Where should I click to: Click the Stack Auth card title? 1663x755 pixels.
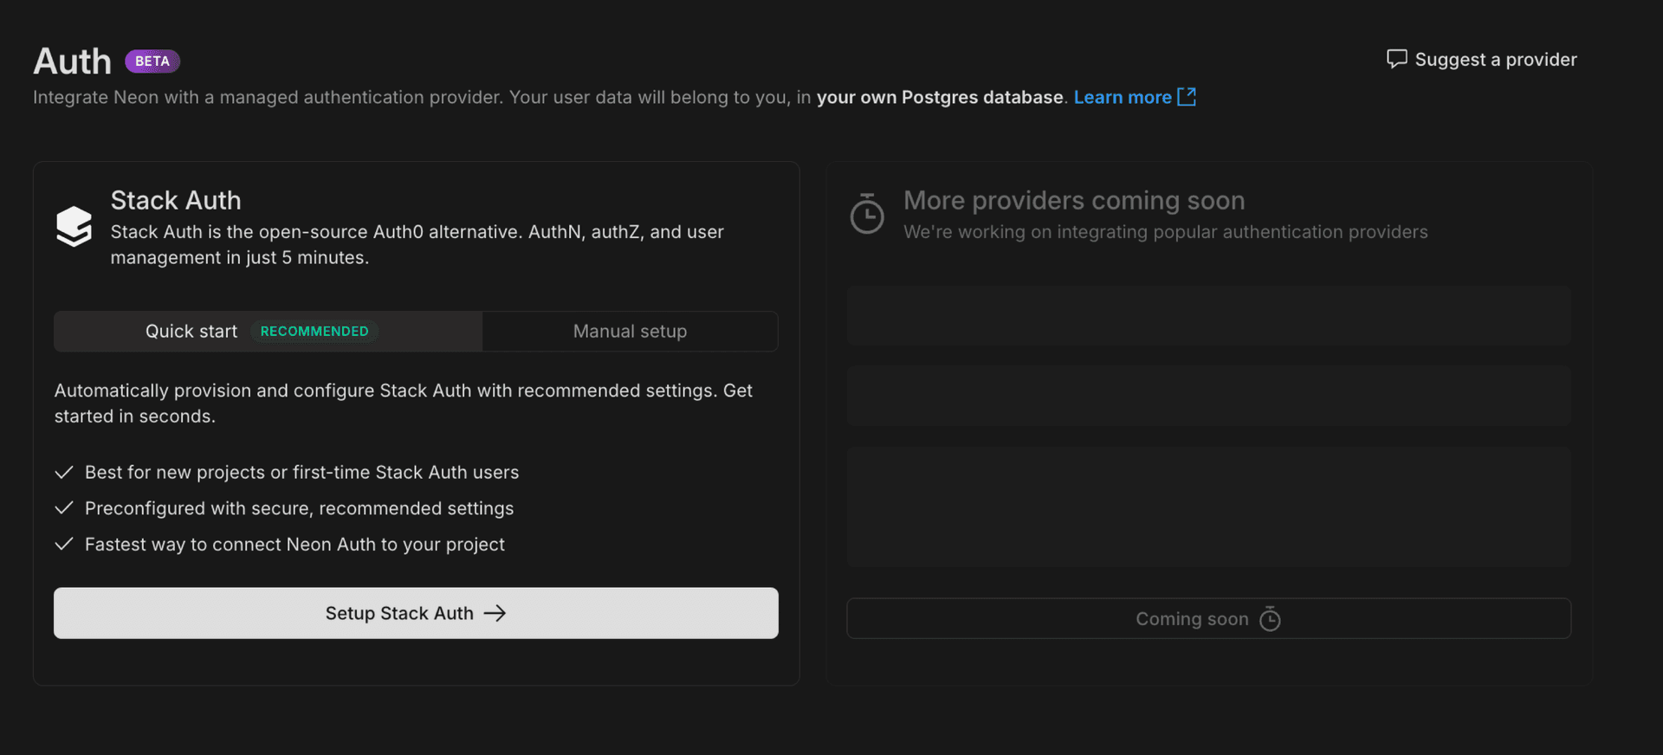(176, 201)
